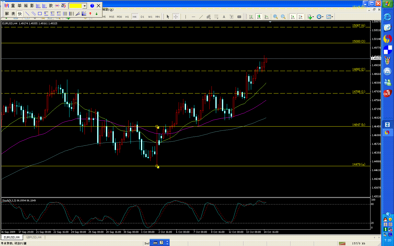Screen dimensions: 394x246
Task: Enable the crosshair tool
Action: 176,17
